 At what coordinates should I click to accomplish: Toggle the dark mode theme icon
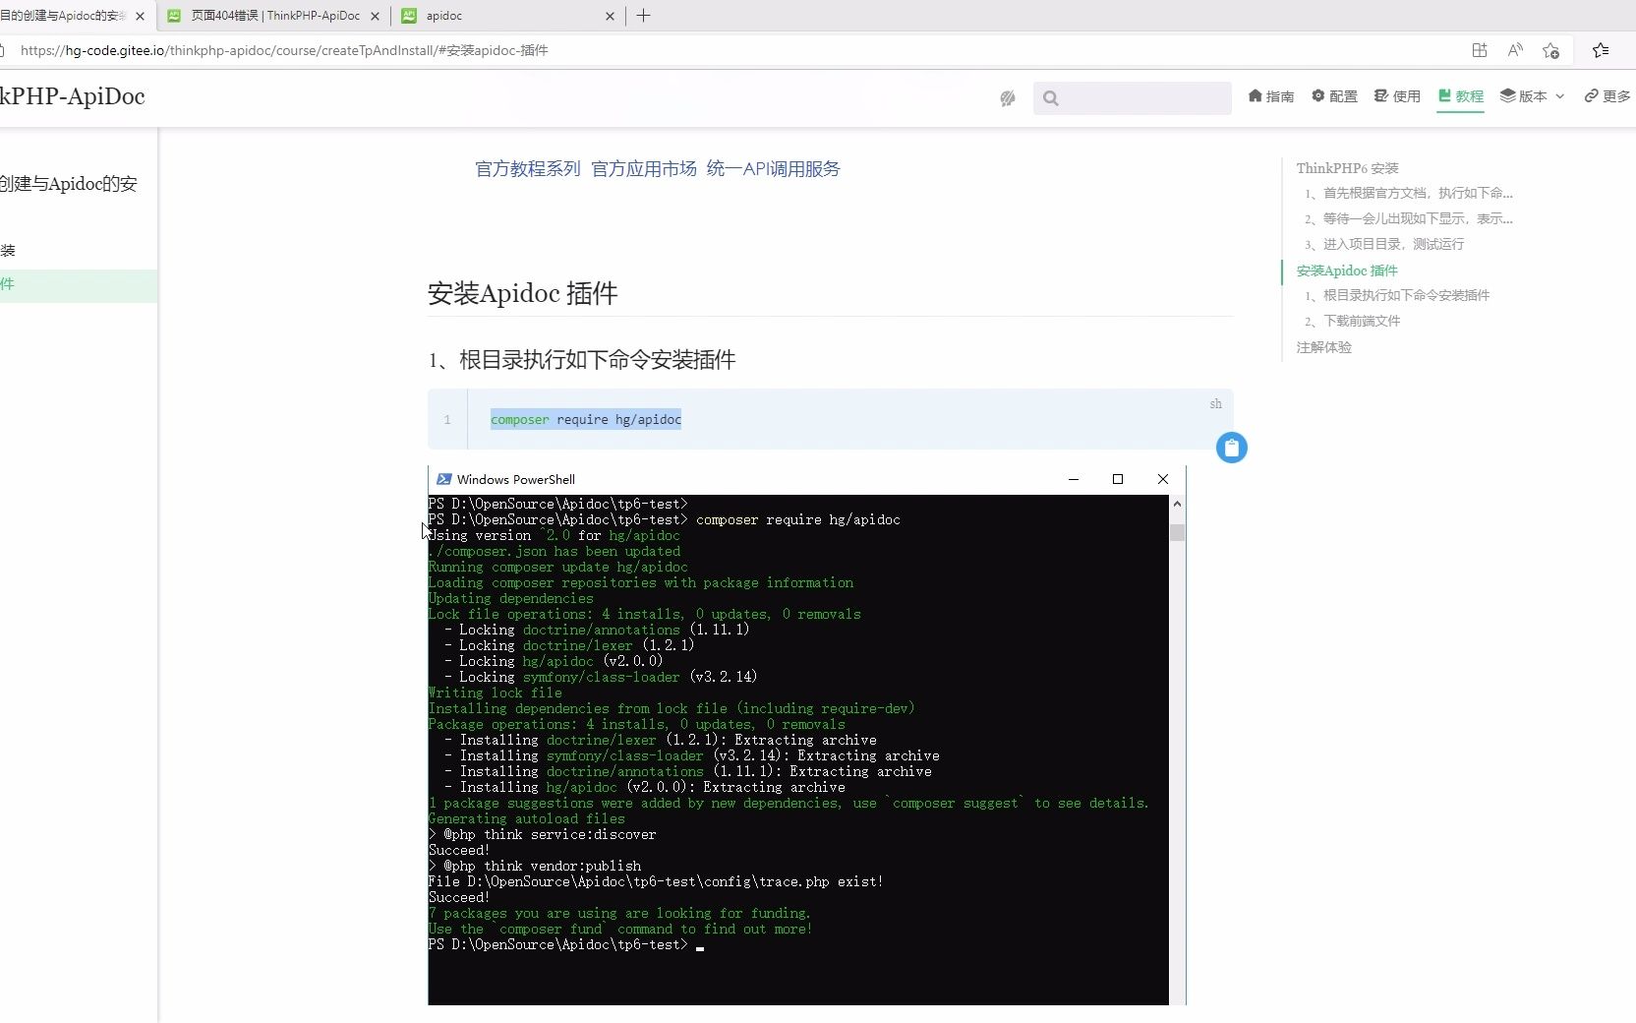pyautogui.click(x=1008, y=97)
